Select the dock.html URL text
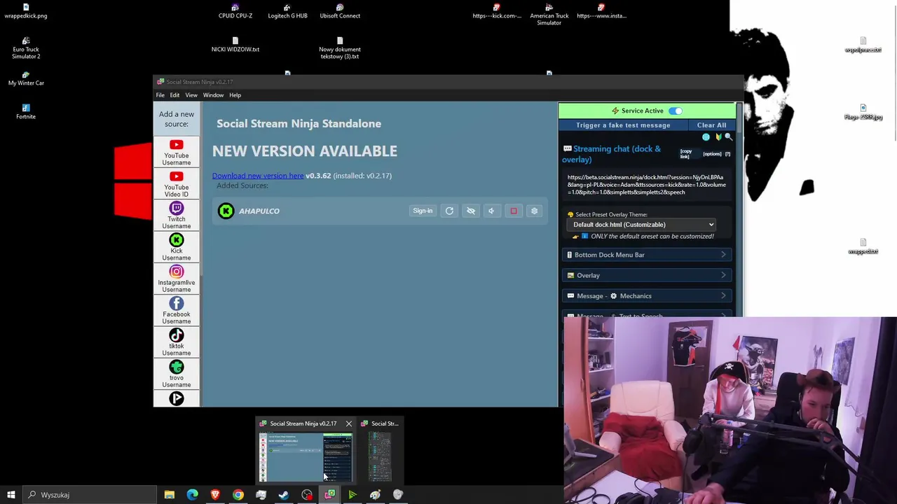Image resolution: width=897 pixels, height=504 pixels. tap(646, 185)
